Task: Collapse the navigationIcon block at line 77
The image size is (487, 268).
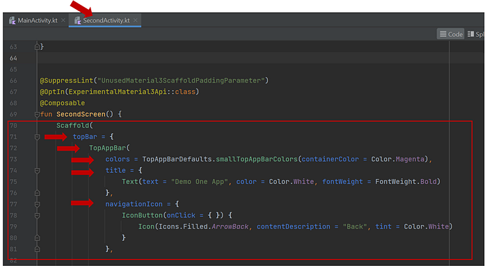Action: pyautogui.click(x=37, y=205)
